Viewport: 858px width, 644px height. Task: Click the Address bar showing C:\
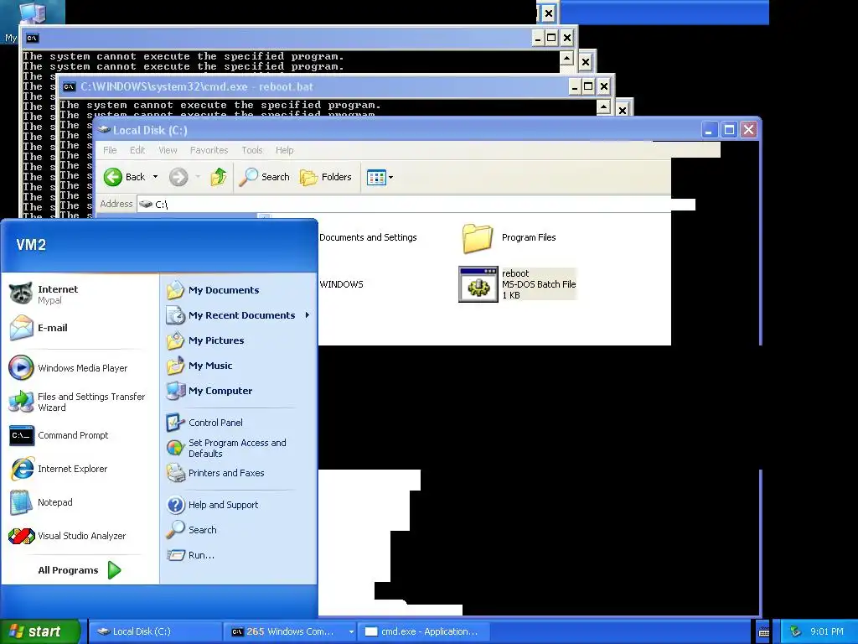coord(416,205)
